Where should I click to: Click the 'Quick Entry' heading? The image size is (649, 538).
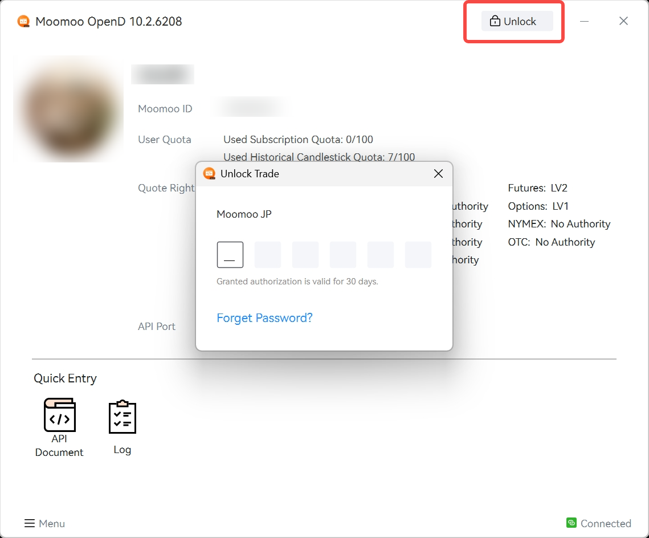pyautogui.click(x=65, y=378)
